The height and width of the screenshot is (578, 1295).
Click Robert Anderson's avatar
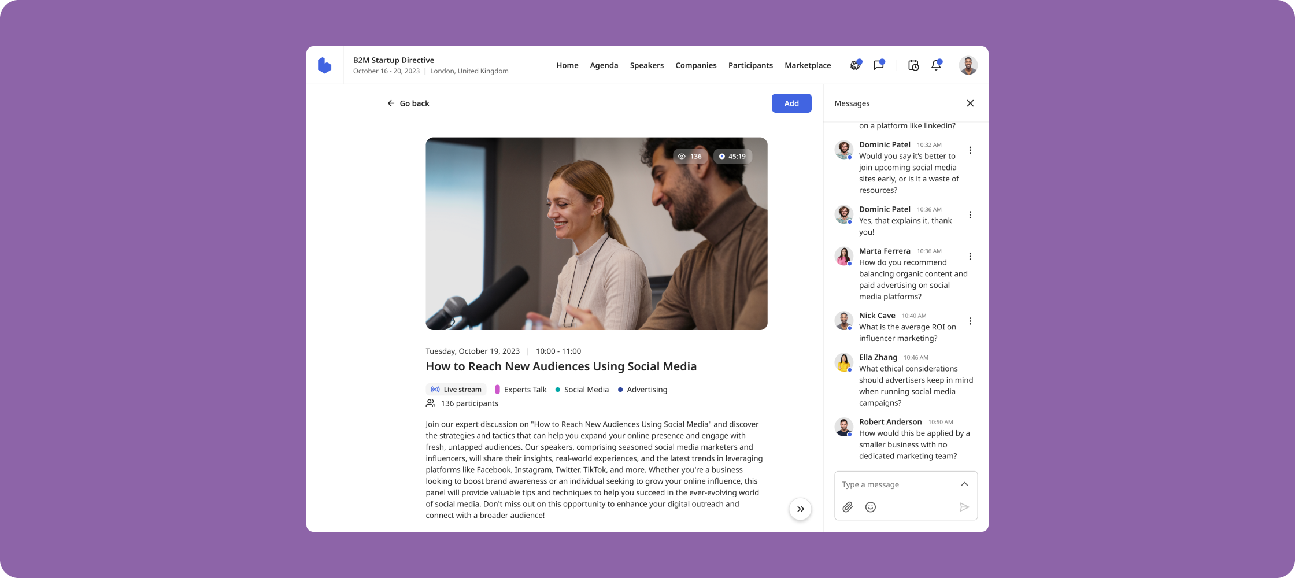(x=844, y=427)
